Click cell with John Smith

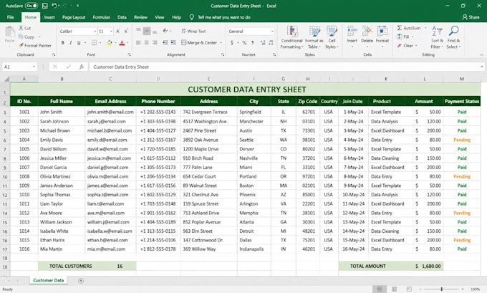[62, 112]
